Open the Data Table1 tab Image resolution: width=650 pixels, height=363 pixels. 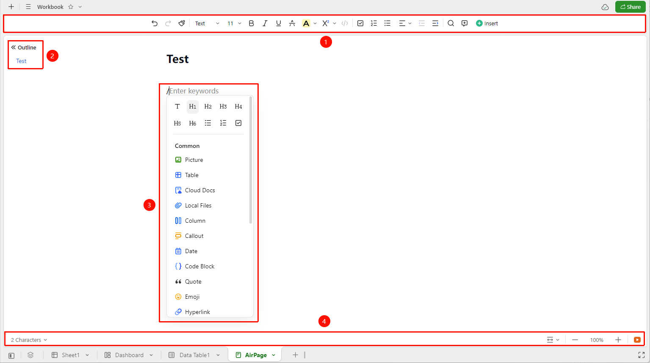(x=194, y=355)
